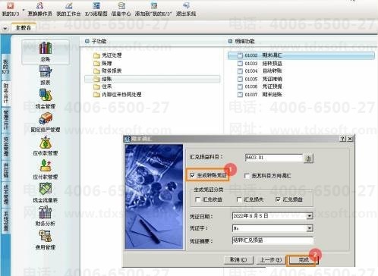Open 信息中心 toolbar icon
Viewport: 378px width, 276px height.
[x=121, y=10]
